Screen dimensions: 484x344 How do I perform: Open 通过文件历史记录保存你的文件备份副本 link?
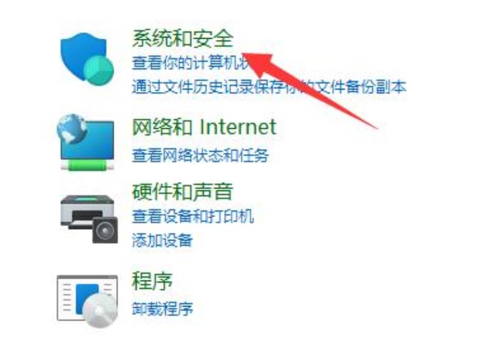coord(269,86)
